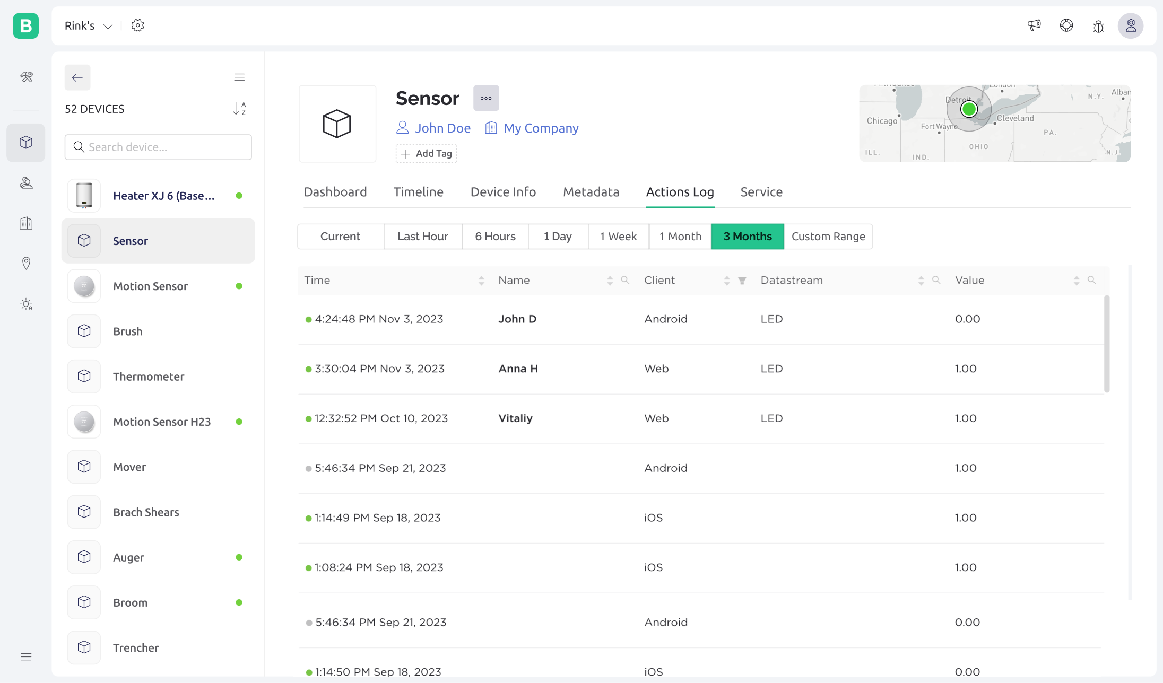Viewport: 1163px width, 683px height.
Task: Click the megaphone announcements icon
Action: pyautogui.click(x=1034, y=25)
